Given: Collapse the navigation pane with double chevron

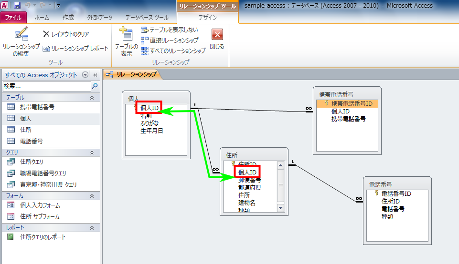Looking at the screenshot, I should tap(95, 75).
